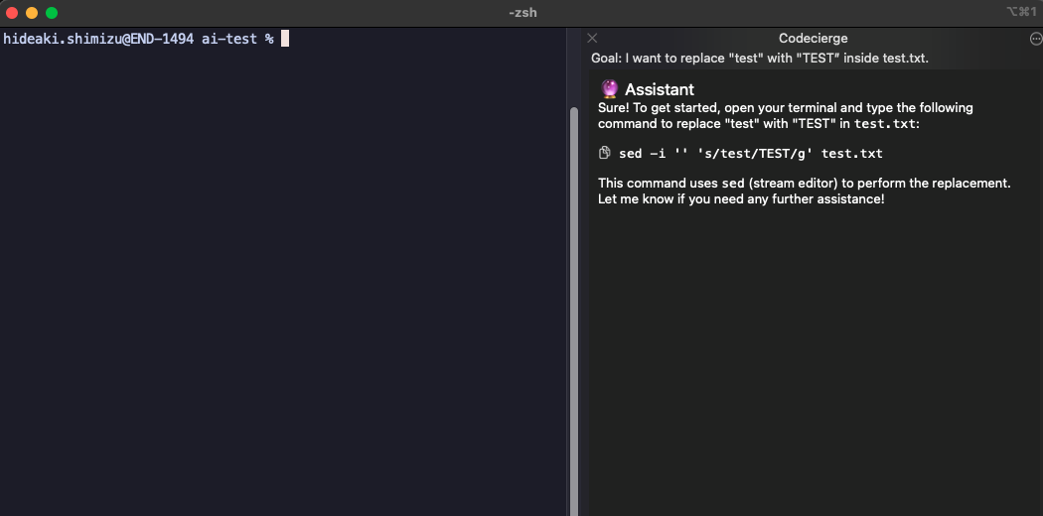The height and width of the screenshot is (516, 1043).
Task: Click the hideaki.shimizu@END-1494 prompt text
Action: coord(98,39)
